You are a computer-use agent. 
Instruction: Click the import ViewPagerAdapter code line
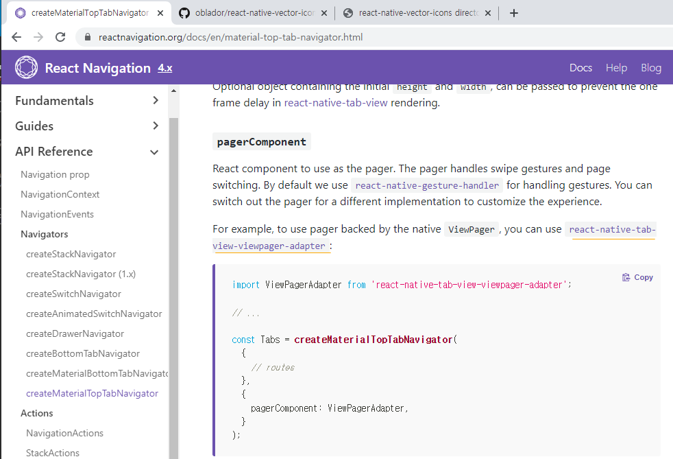[402, 285]
